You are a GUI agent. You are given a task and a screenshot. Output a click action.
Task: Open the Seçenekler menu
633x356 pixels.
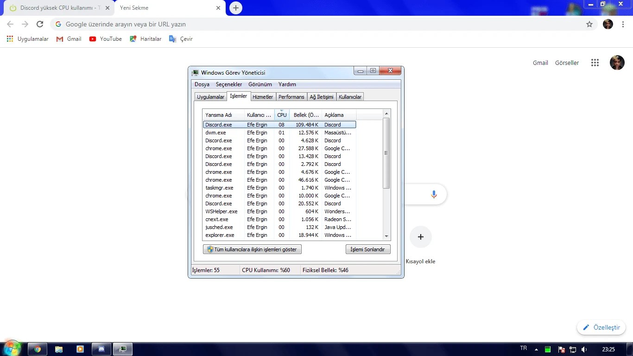click(x=229, y=84)
